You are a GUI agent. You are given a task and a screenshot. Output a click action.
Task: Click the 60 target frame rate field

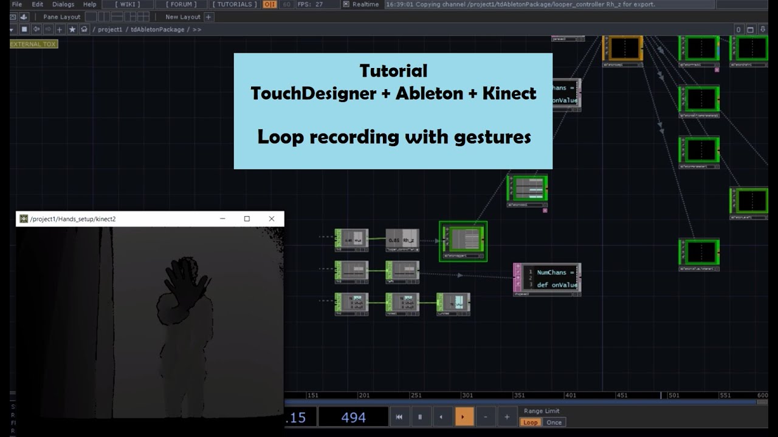click(286, 4)
